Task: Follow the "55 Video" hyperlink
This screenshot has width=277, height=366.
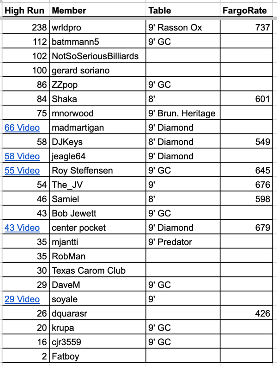Action: coord(22,171)
